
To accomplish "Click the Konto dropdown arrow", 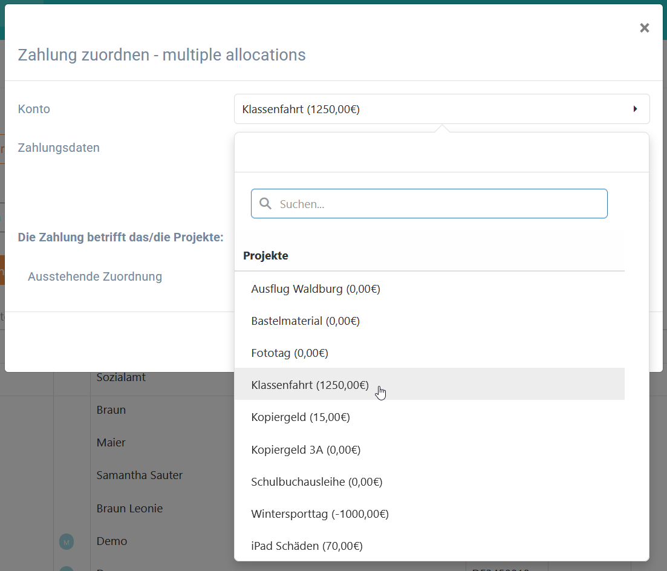I will click(x=635, y=109).
